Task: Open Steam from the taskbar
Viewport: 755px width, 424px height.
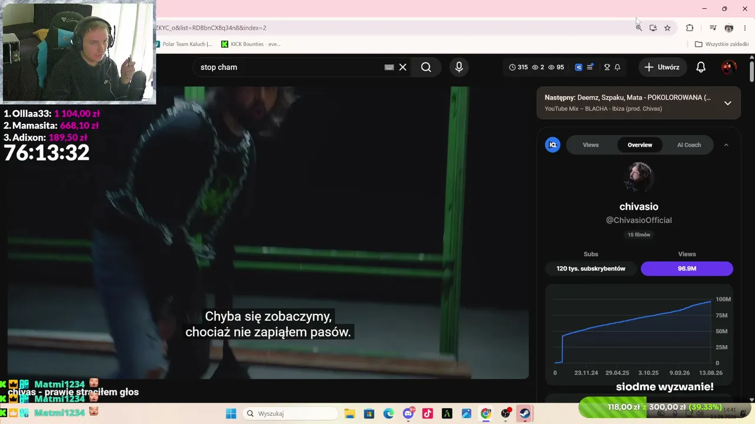Action: [524, 413]
